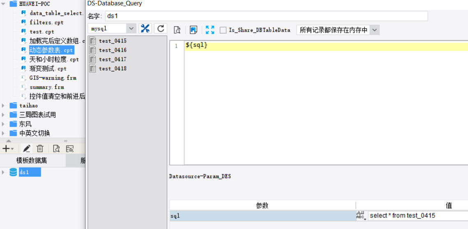Open the dataset connection check icon

[70, 148]
